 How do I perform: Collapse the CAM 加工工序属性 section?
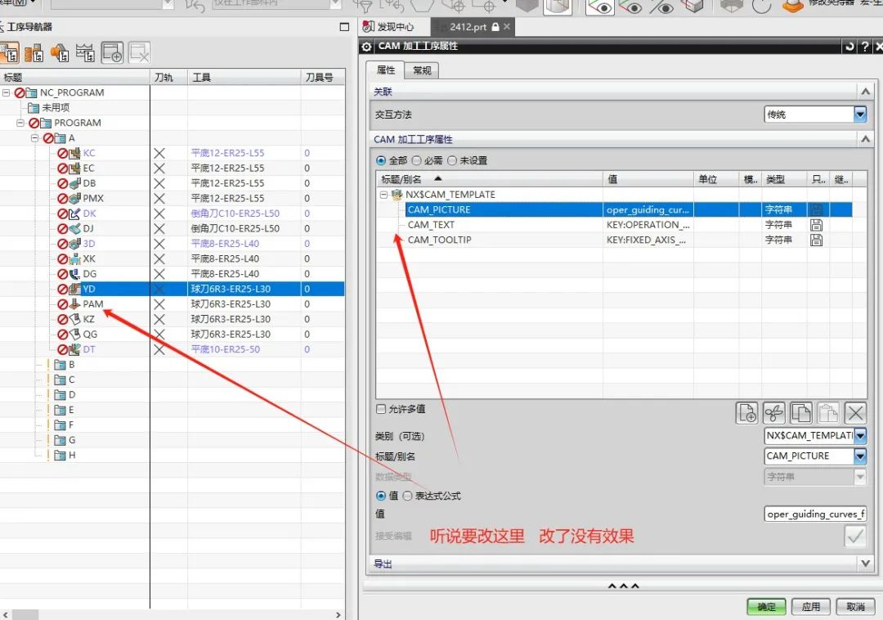point(866,139)
